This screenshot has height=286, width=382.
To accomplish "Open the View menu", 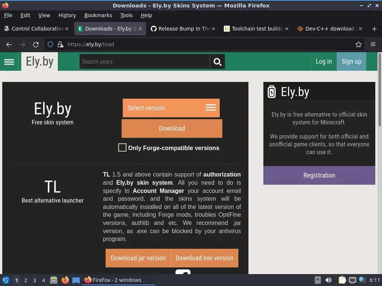I will 44,15.
